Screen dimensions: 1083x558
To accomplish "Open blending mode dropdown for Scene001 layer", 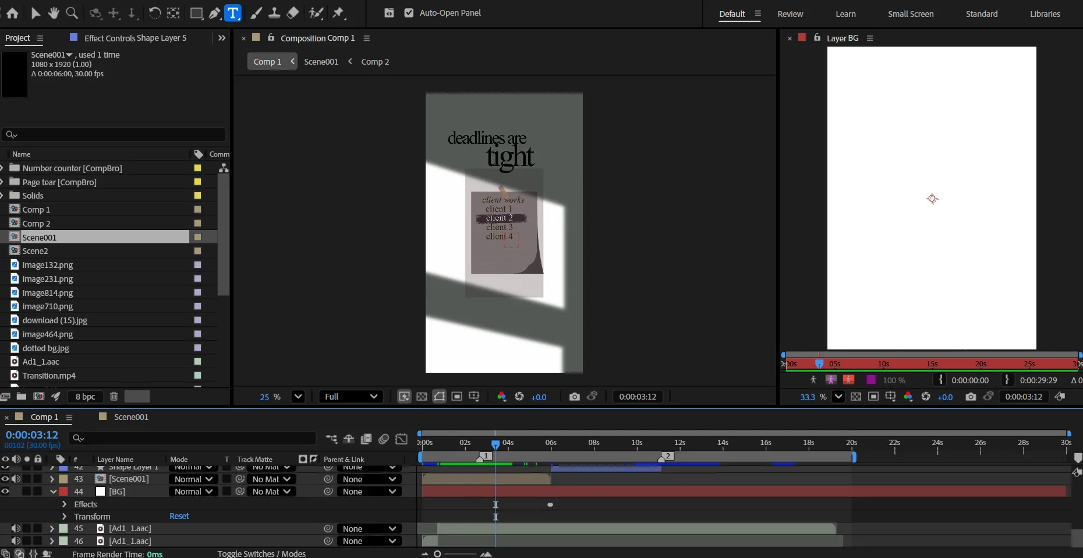I will tap(193, 479).
